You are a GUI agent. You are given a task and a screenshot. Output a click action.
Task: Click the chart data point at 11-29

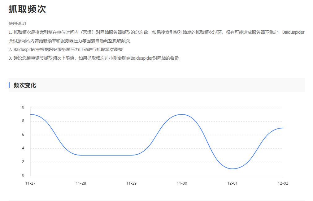[x=132, y=155]
